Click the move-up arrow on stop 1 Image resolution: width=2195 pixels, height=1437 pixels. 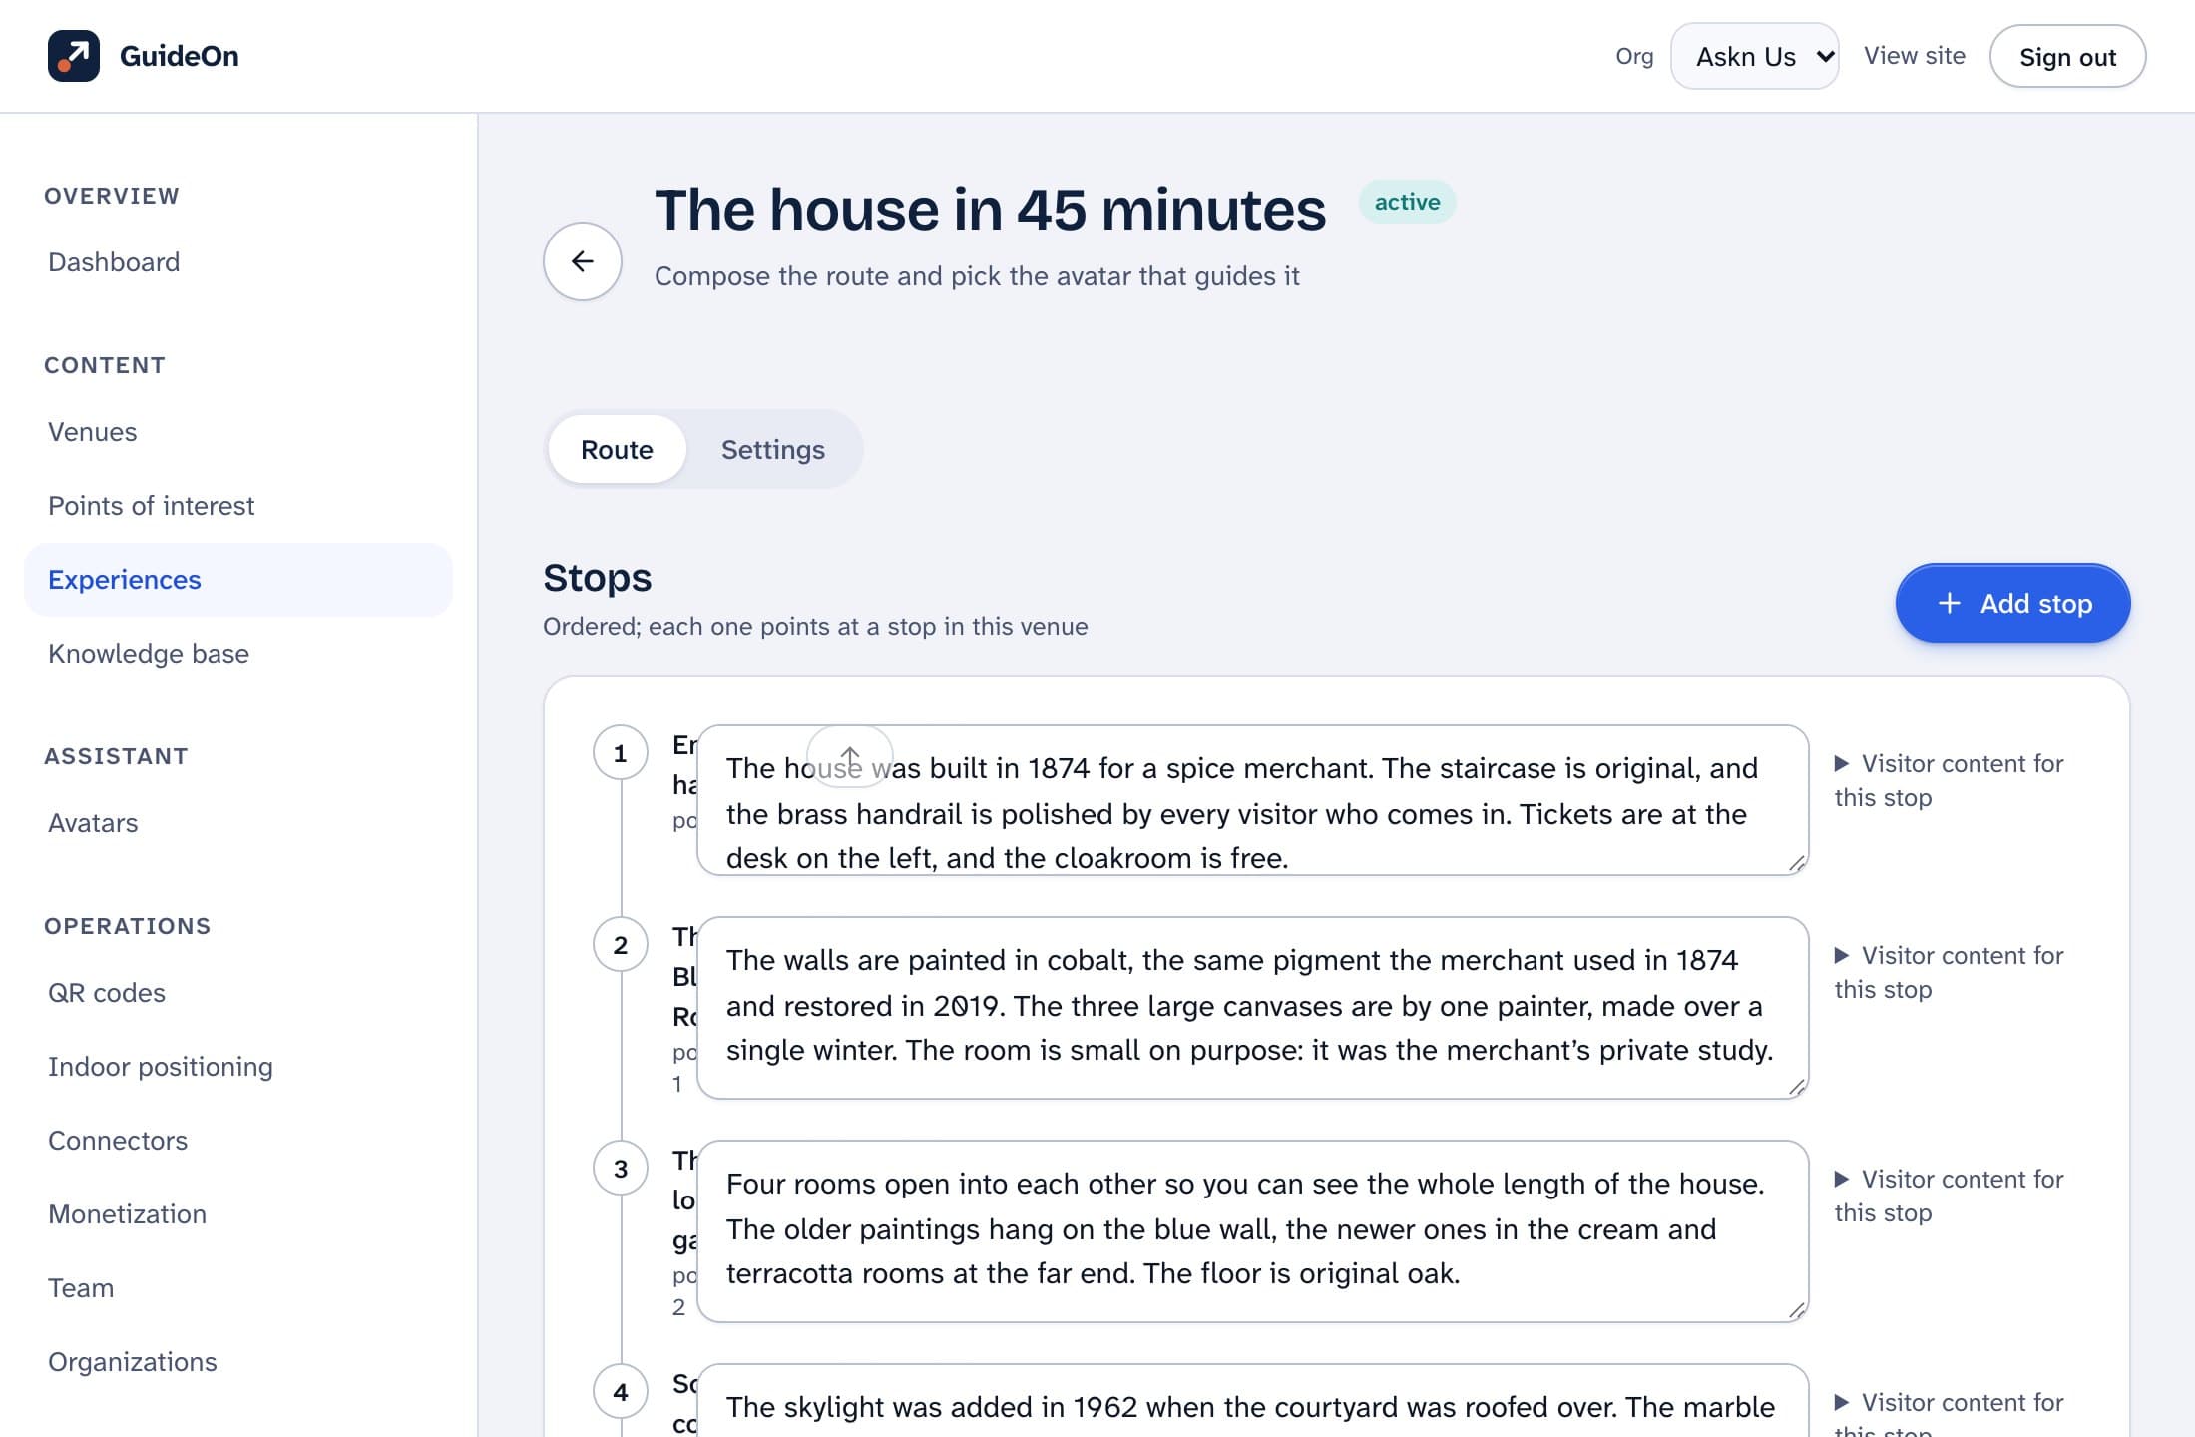pyautogui.click(x=850, y=756)
